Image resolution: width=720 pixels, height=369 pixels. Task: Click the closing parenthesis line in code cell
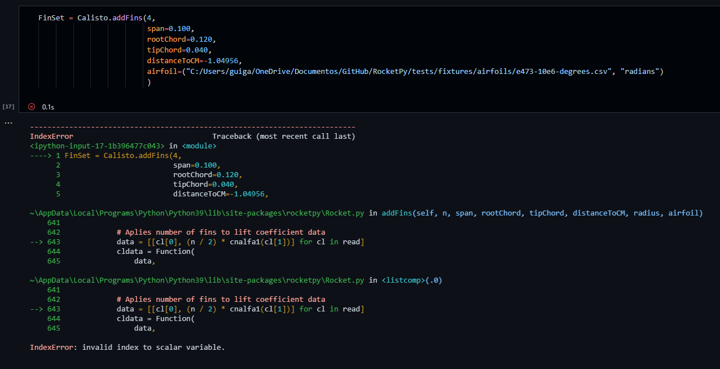(149, 82)
